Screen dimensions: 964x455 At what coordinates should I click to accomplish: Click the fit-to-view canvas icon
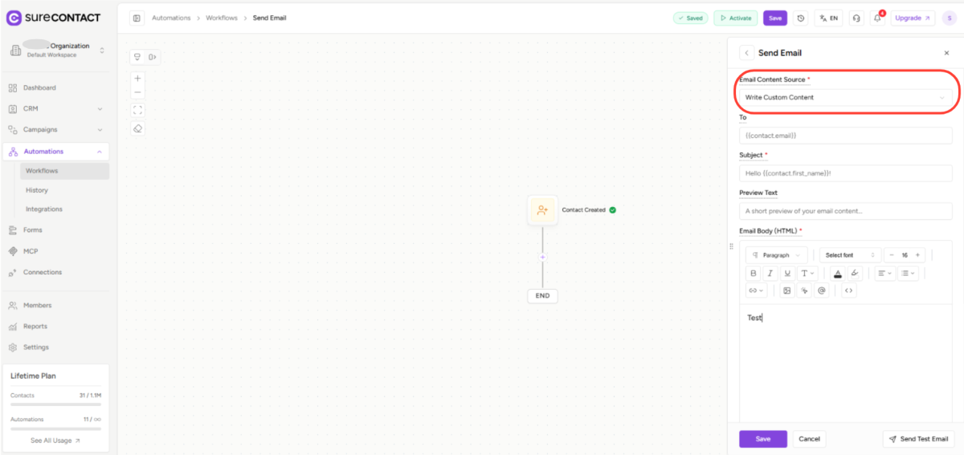tap(137, 110)
